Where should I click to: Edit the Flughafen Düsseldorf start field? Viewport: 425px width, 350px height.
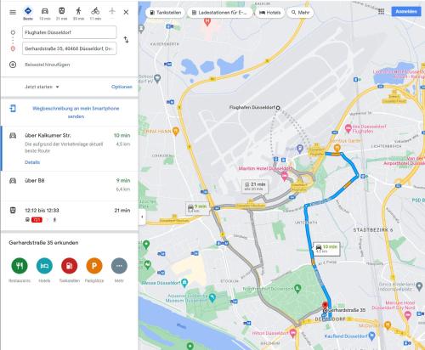[70, 32]
